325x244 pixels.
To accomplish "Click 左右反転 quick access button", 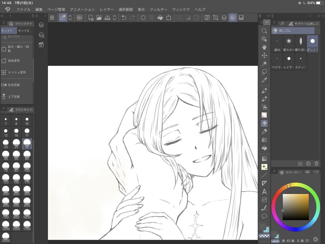I will click(x=17, y=85).
